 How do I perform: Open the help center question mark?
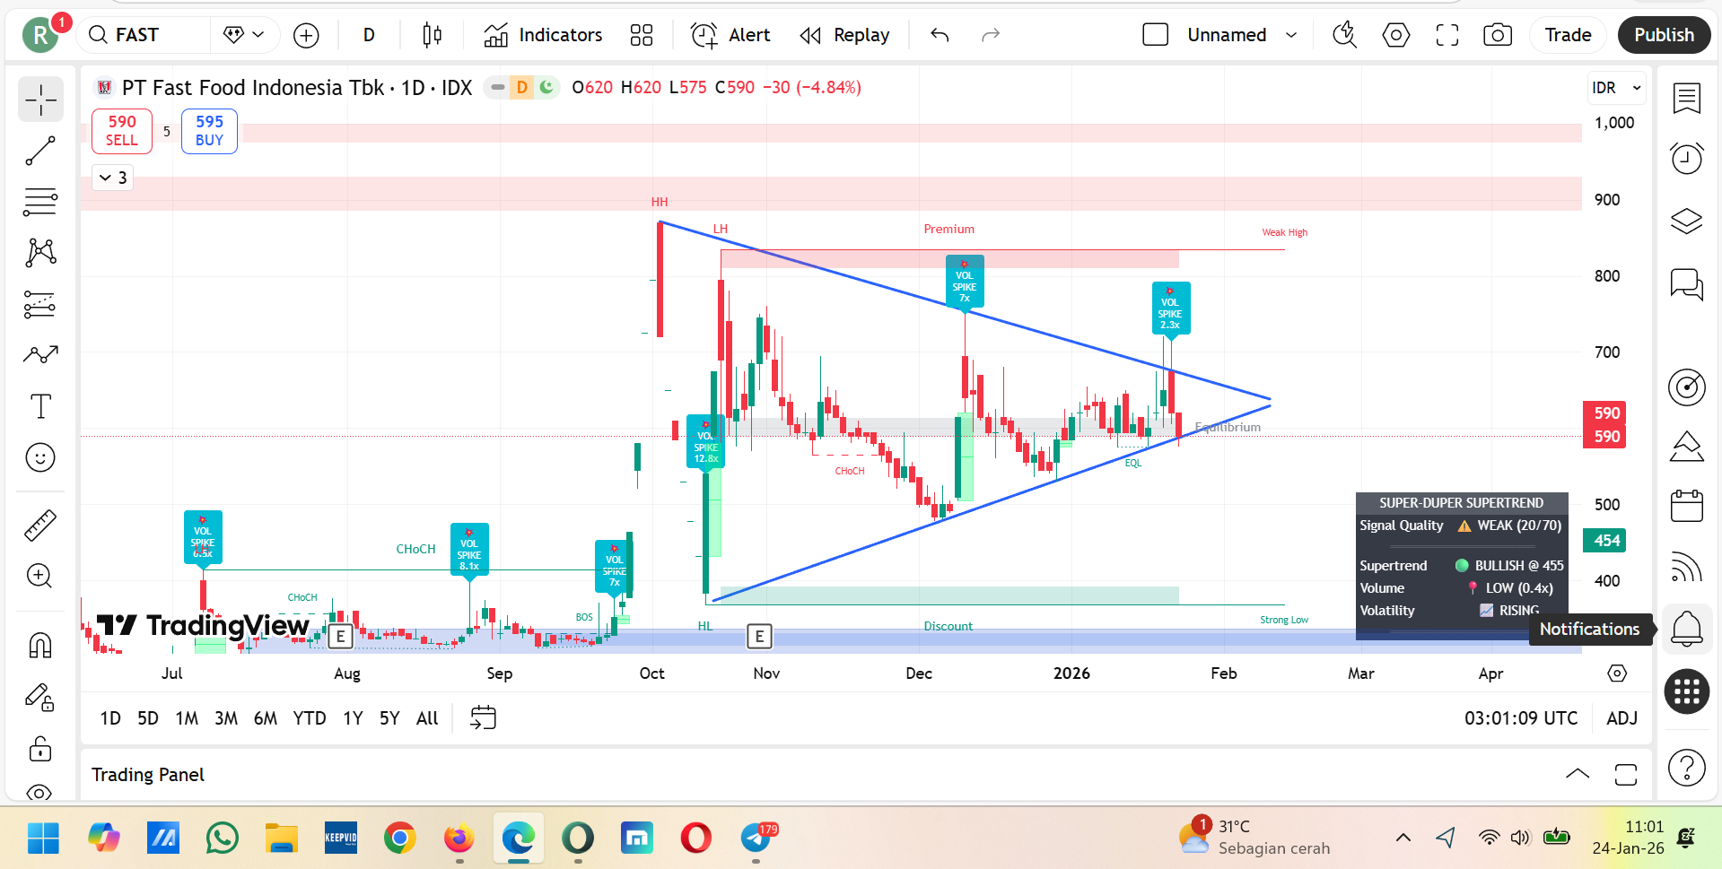click(1687, 769)
